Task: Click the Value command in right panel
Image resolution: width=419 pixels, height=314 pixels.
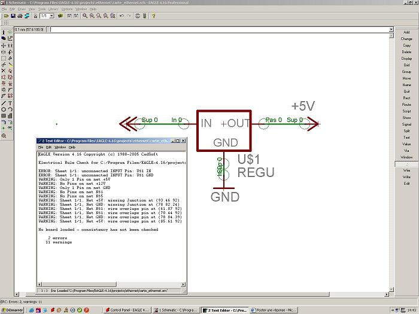Action: click(x=406, y=144)
